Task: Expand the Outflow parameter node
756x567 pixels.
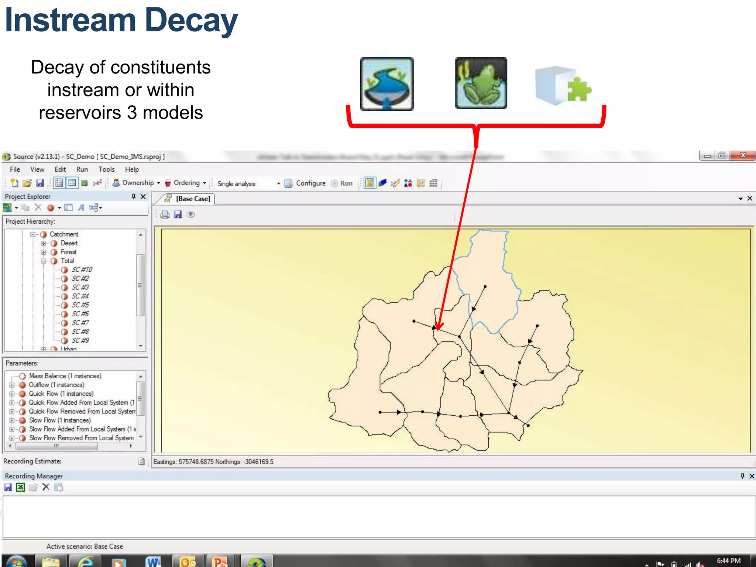Action: coord(12,385)
